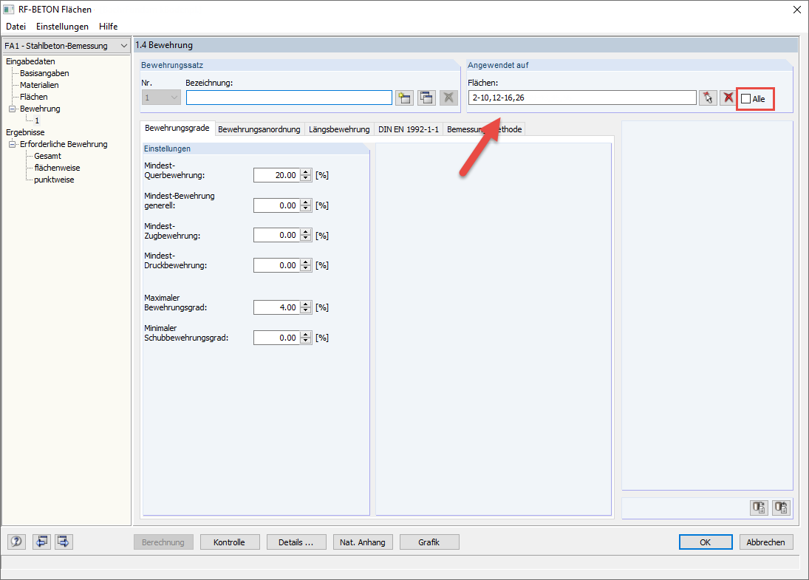809x580 pixels.
Task: Click the RF-BETON title bar app icon
Action: point(9,10)
